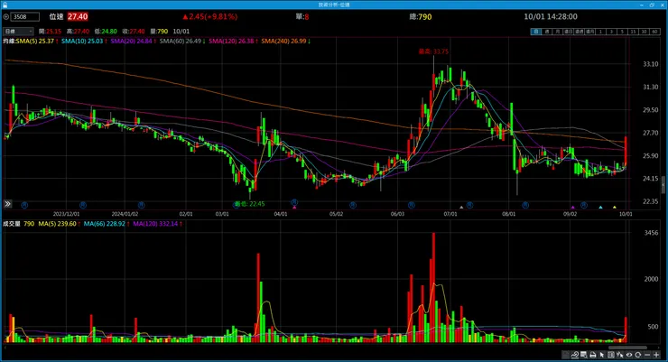
Task: Click blue circle marker right of 最低: 22.45
Action: tap(294, 202)
